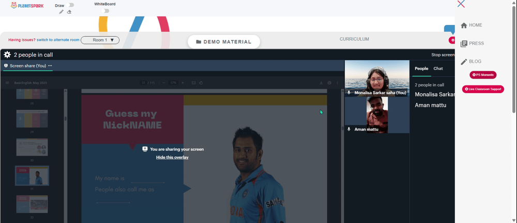Screen dimensions: 517x223
Task: Enable the WhiteBoard switch
Action: 105,11
